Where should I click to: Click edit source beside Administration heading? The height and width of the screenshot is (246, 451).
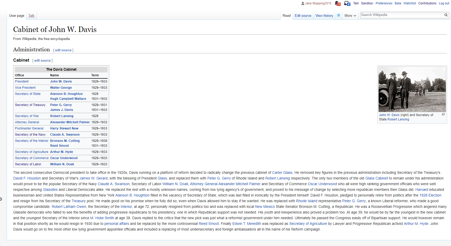tap(63, 50)
